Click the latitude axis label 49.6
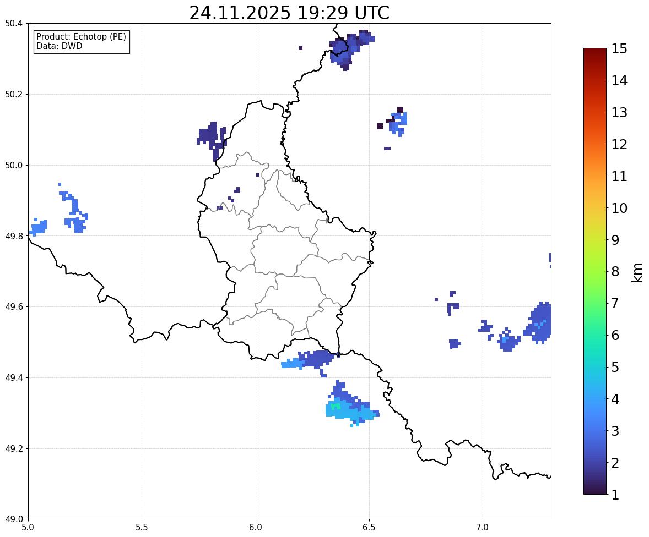 [x=14, y=306]
